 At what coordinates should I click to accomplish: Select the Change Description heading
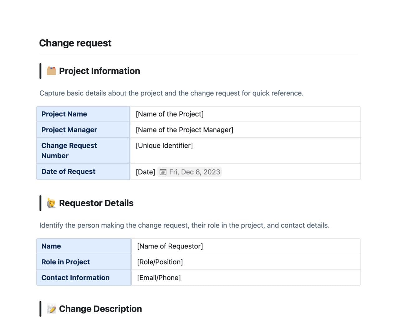(100, 309)
